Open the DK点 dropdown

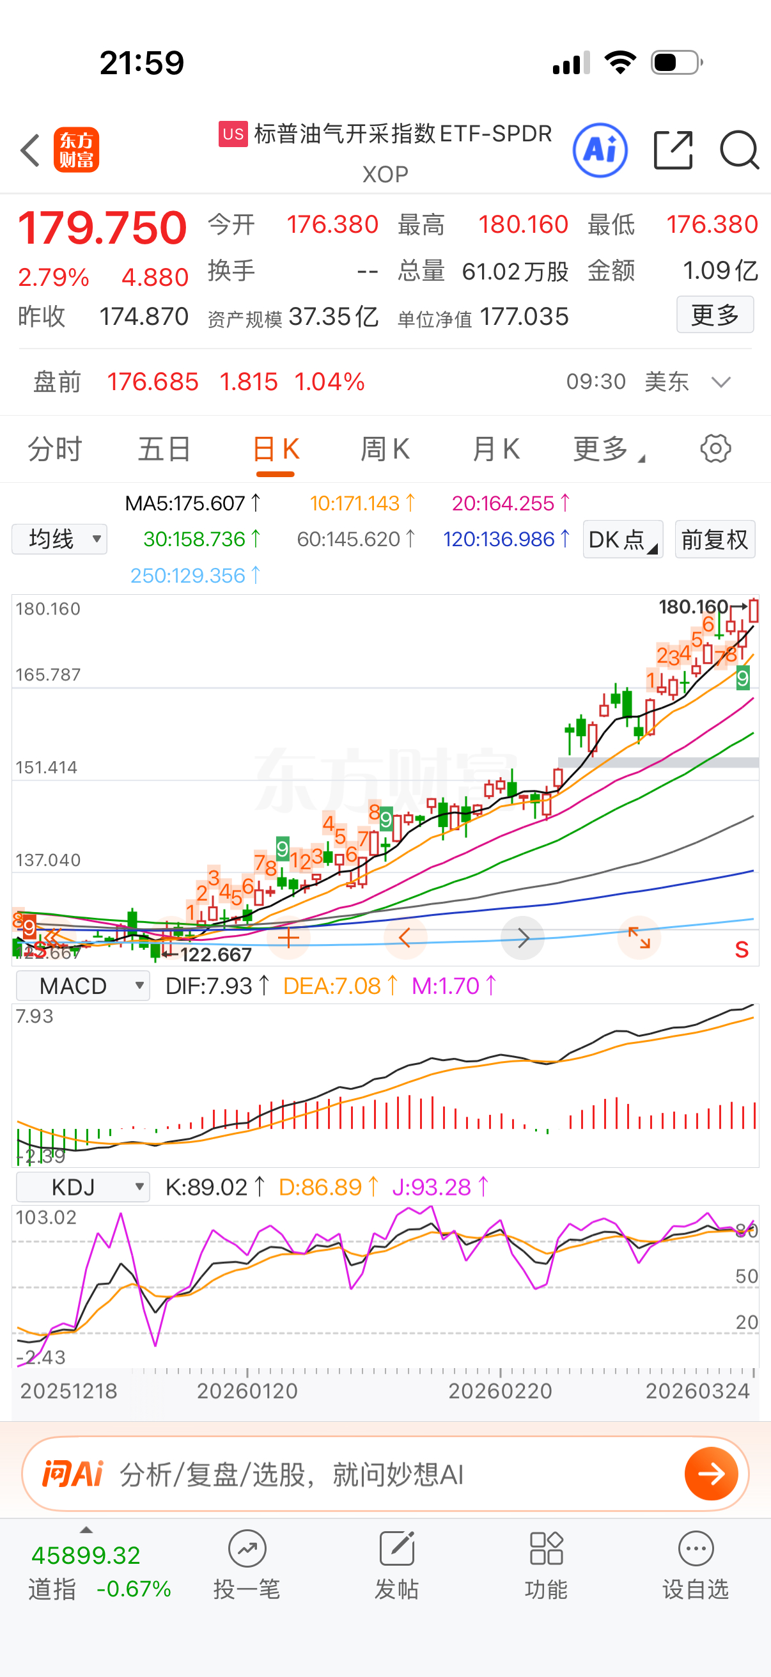pyautogui.click(x=623, y=539)
